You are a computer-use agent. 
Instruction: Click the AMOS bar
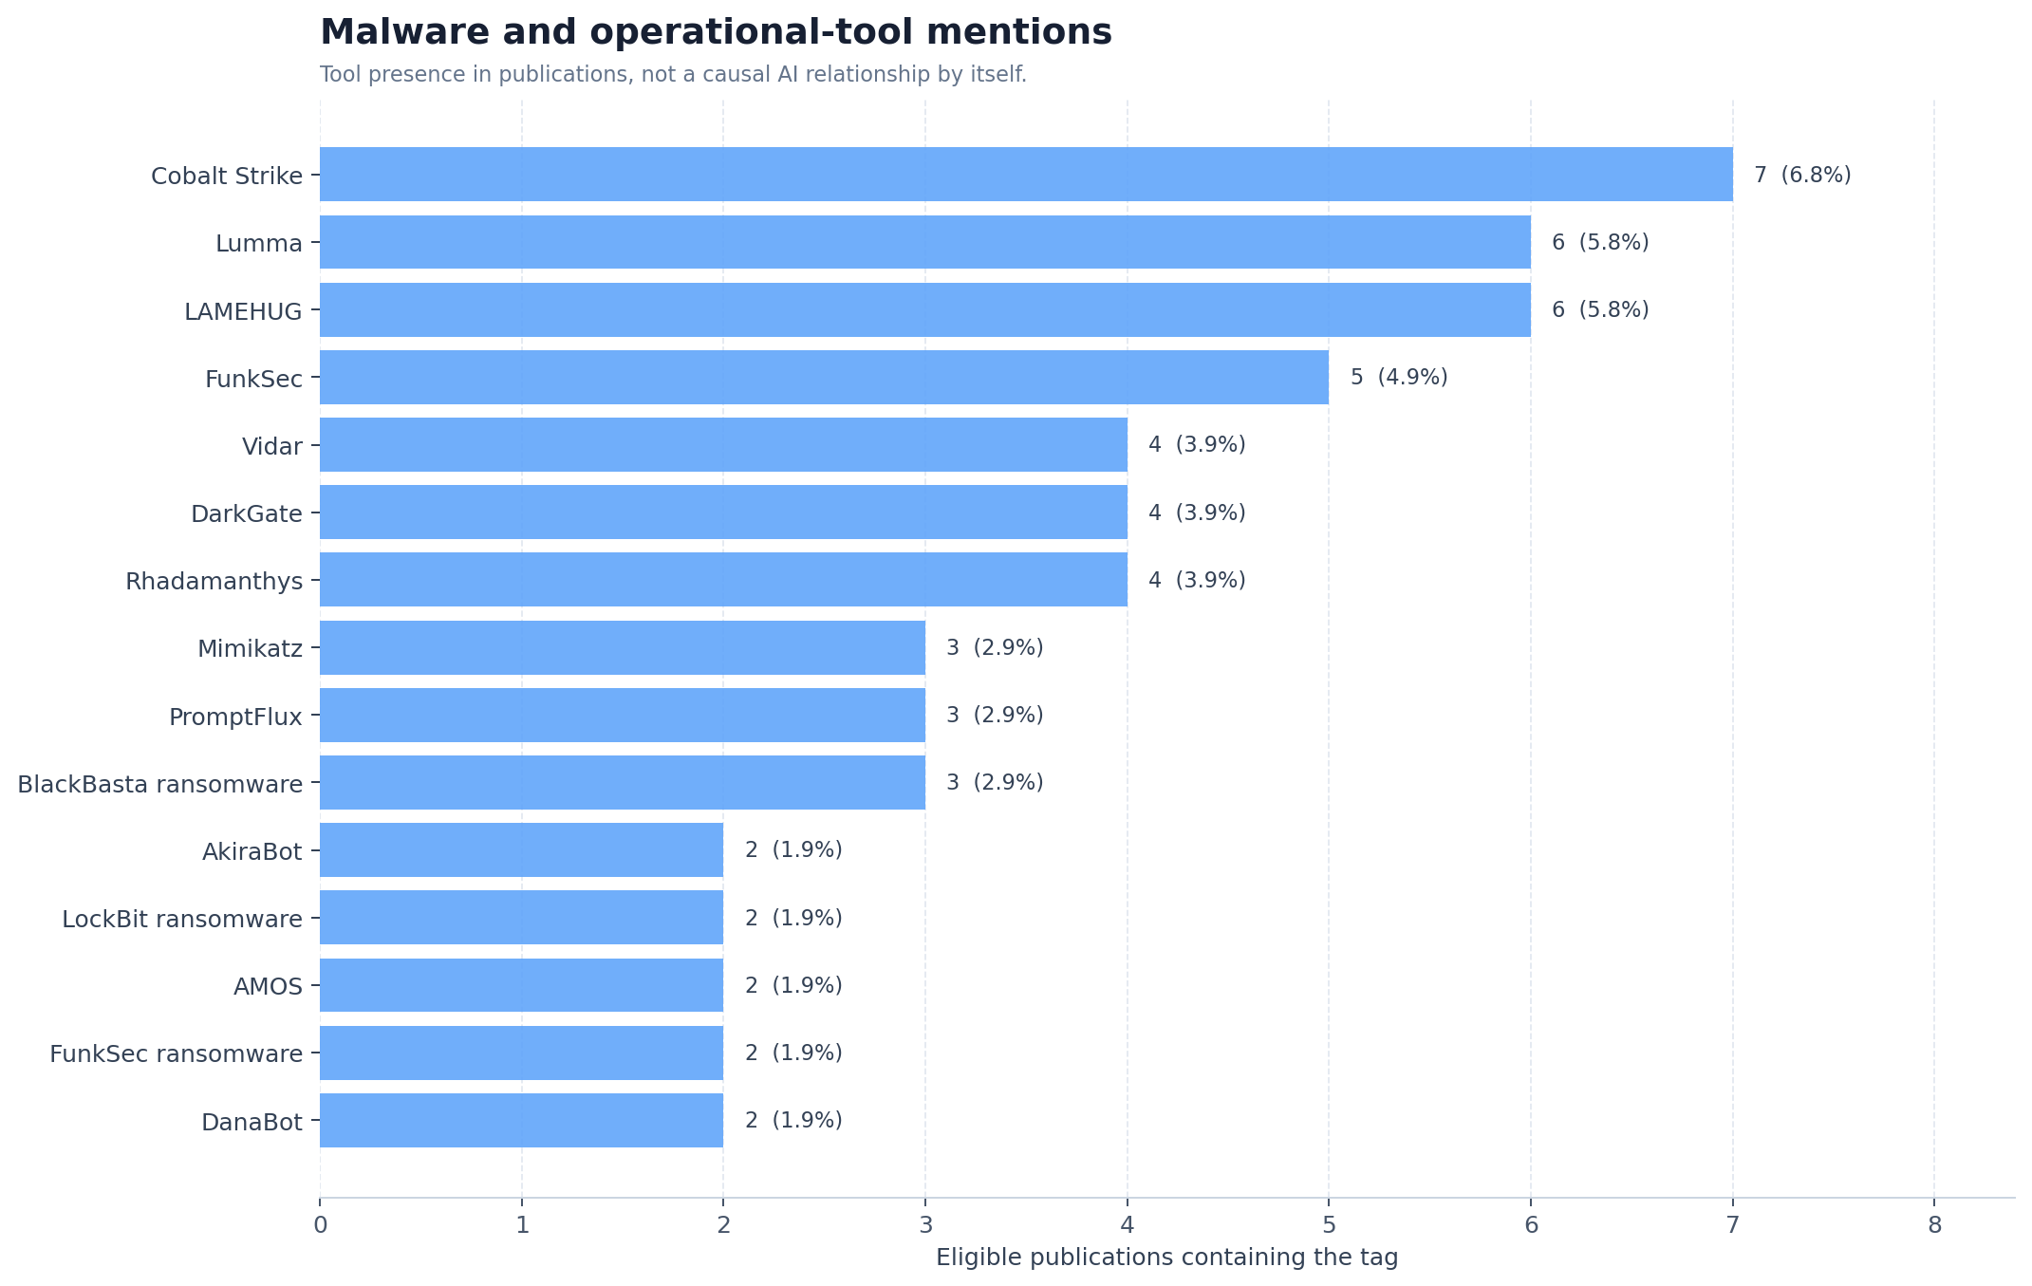tap(521, 985)
